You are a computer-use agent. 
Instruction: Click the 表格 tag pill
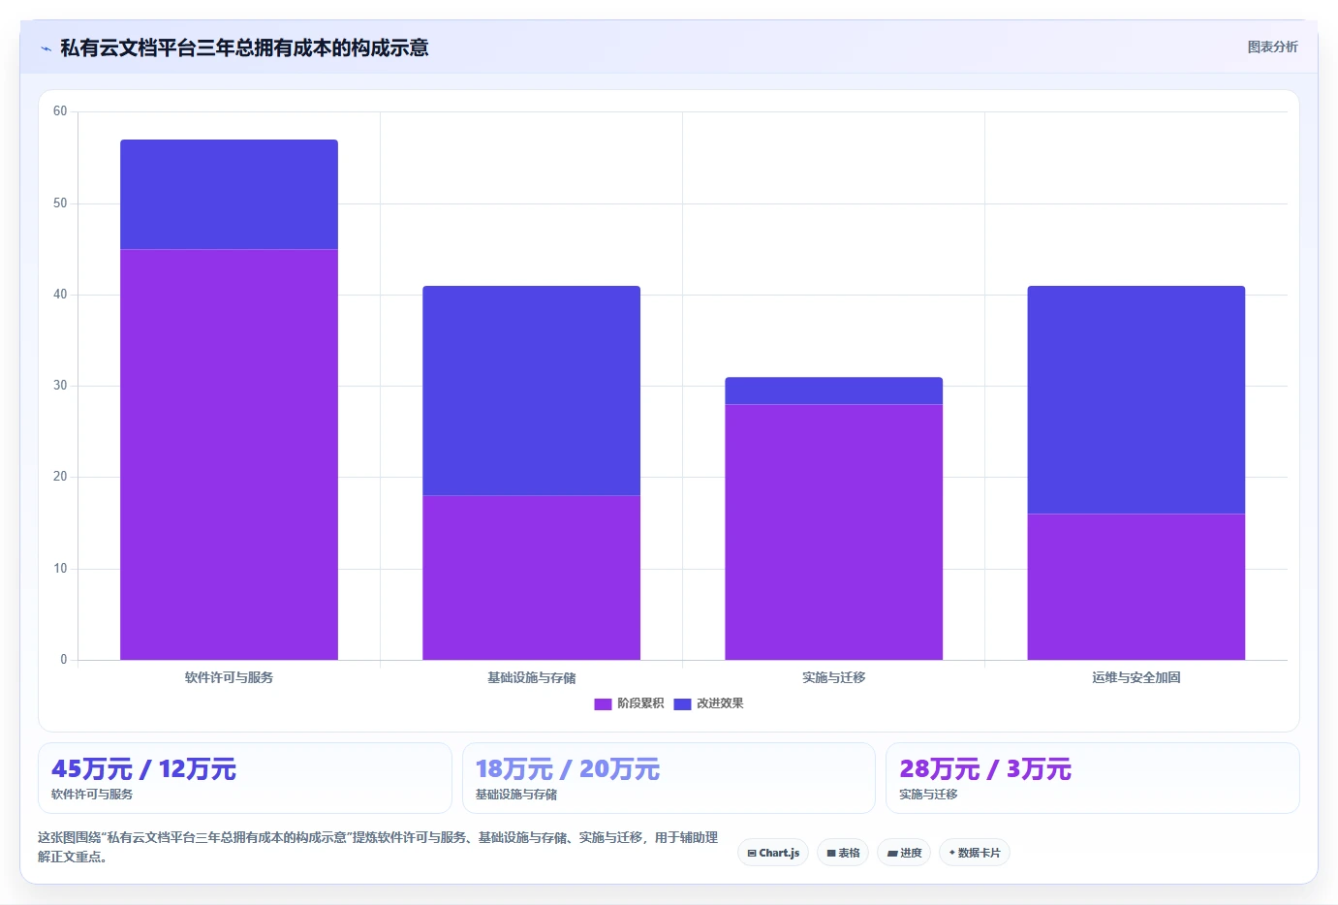point(843,853)
